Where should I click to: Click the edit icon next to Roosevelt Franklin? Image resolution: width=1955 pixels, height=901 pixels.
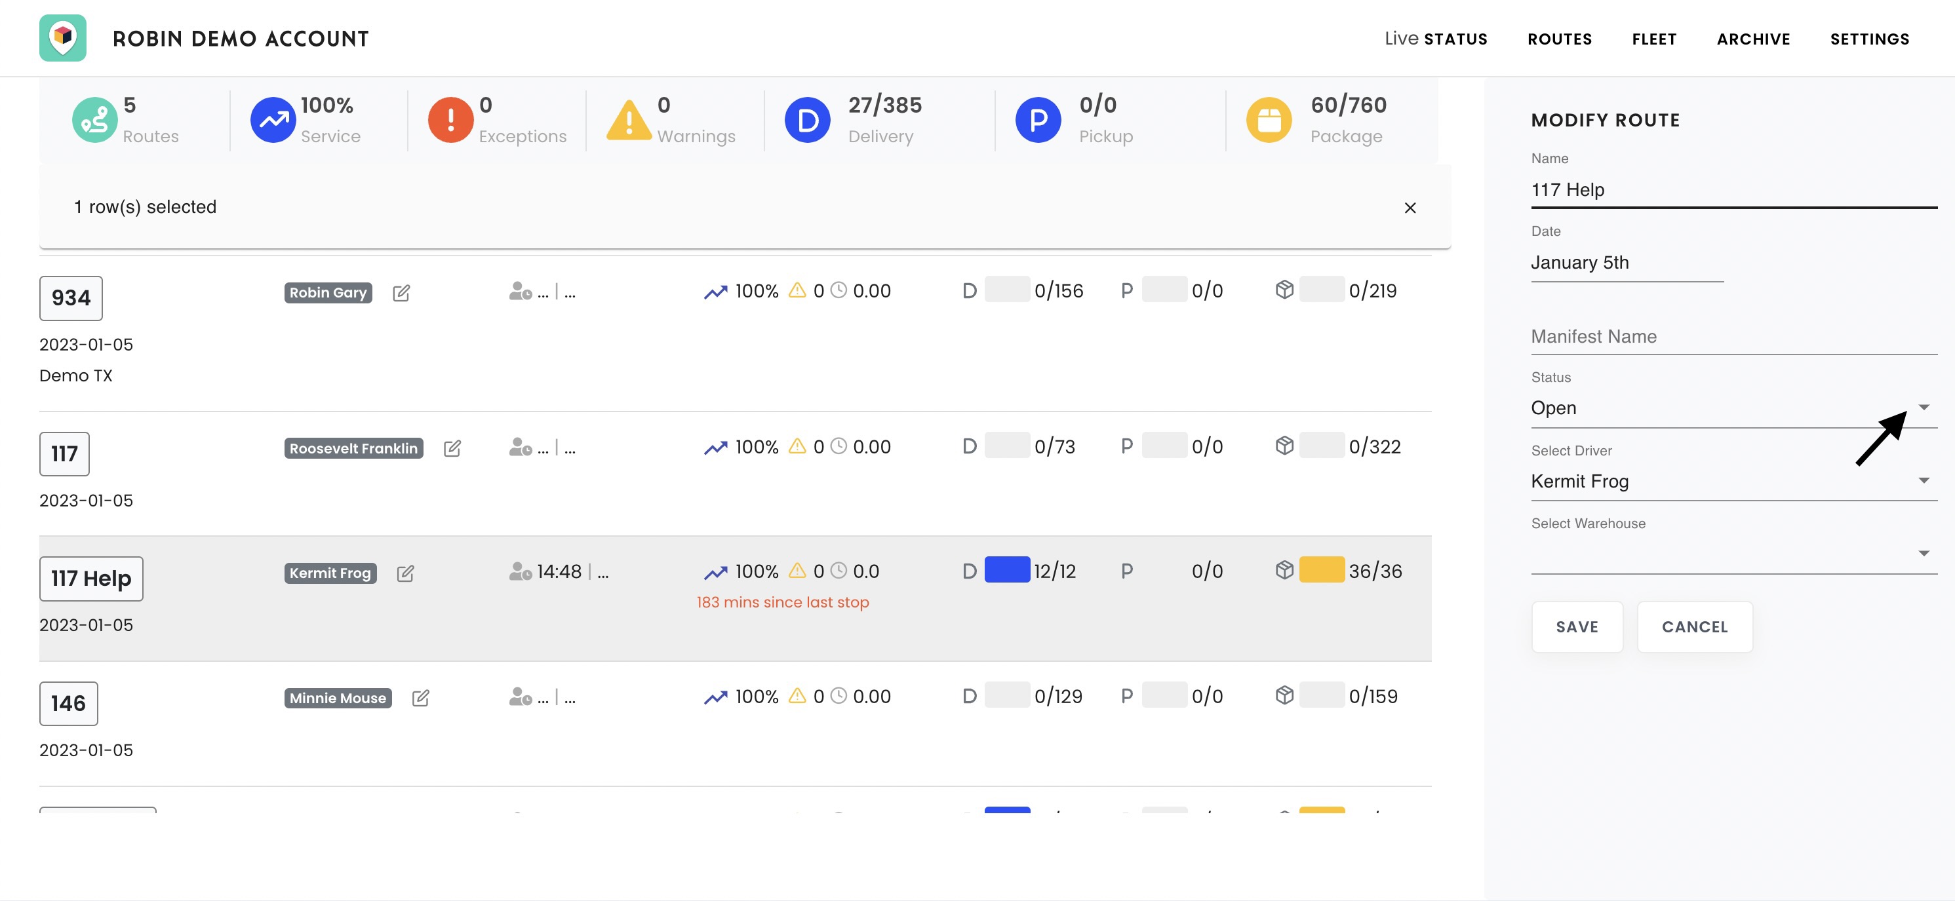[452, 448]
